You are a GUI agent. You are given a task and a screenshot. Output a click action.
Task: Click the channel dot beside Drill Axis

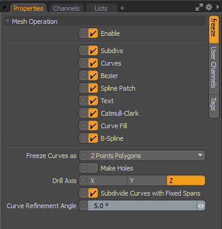pyautogui.click(x=83, y=181)
